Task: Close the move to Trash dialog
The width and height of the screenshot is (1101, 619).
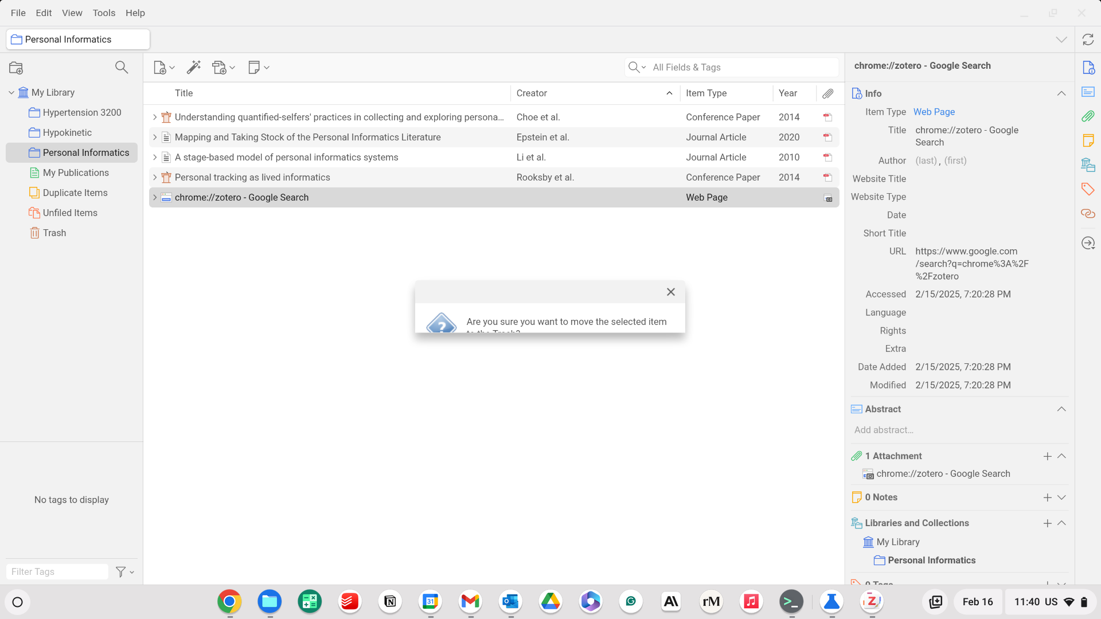Action: pos(670,292)
